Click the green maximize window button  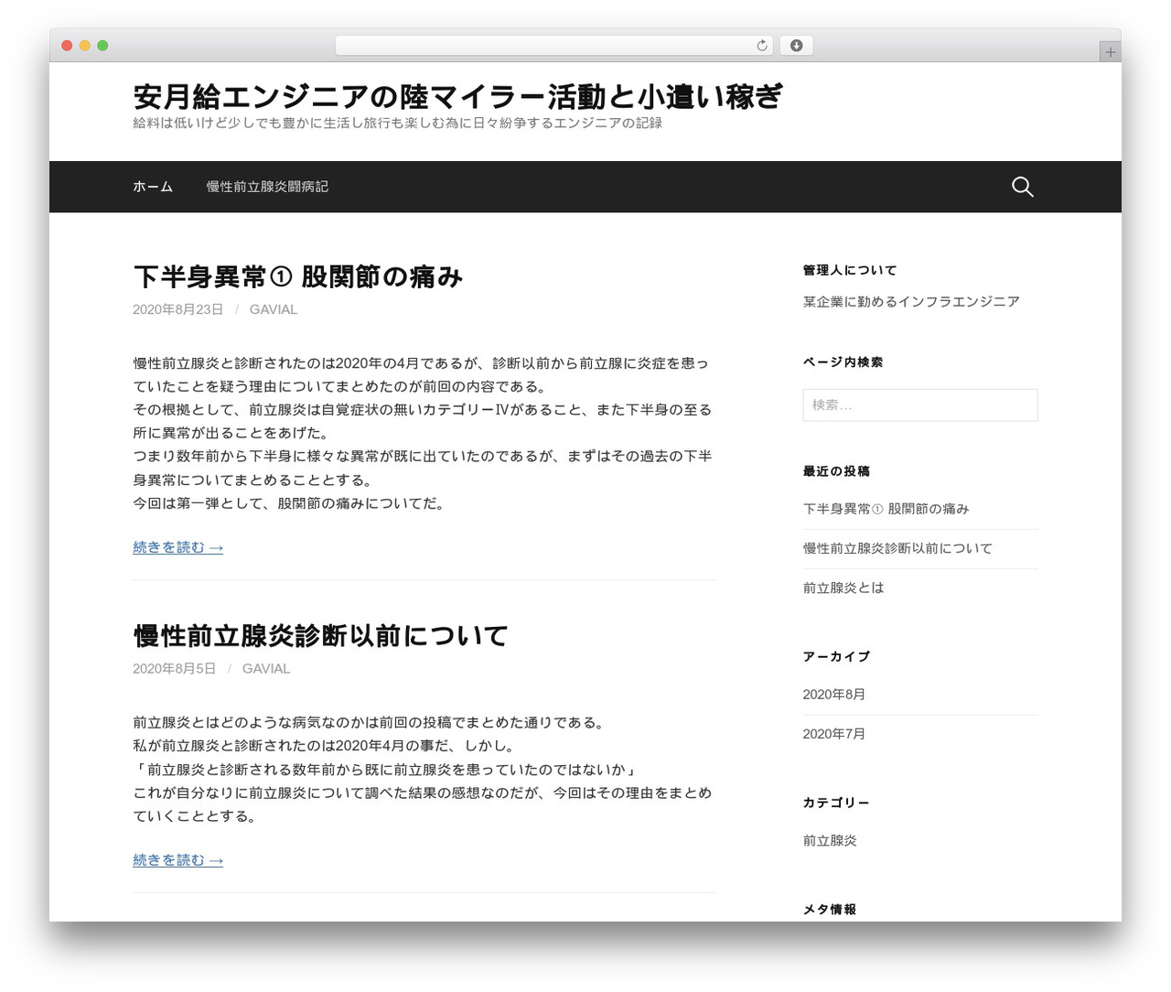(x=102, y=46)
